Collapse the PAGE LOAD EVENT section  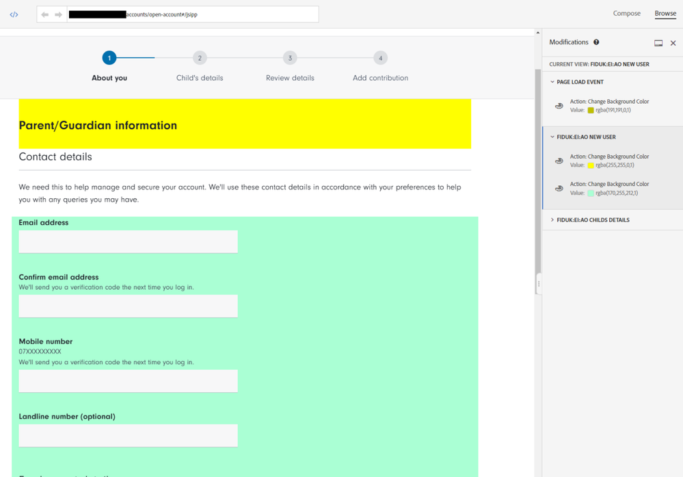point(552,82)
